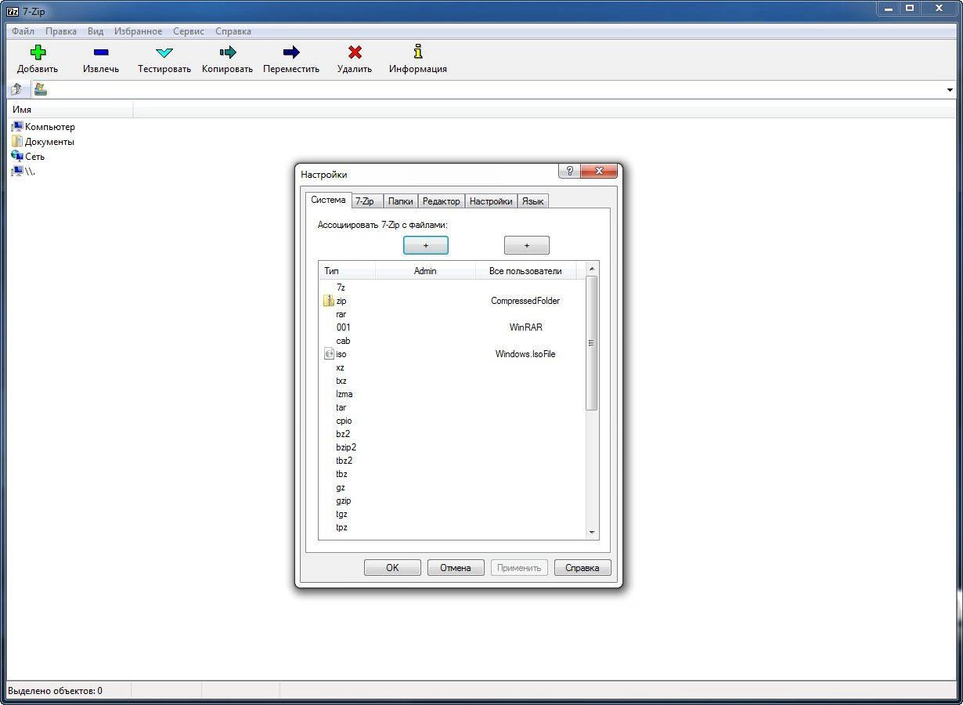This screenshot has width=963, height=705.
Task: Click the scrollbar up arrow in type list
Action: coord(592,269)
